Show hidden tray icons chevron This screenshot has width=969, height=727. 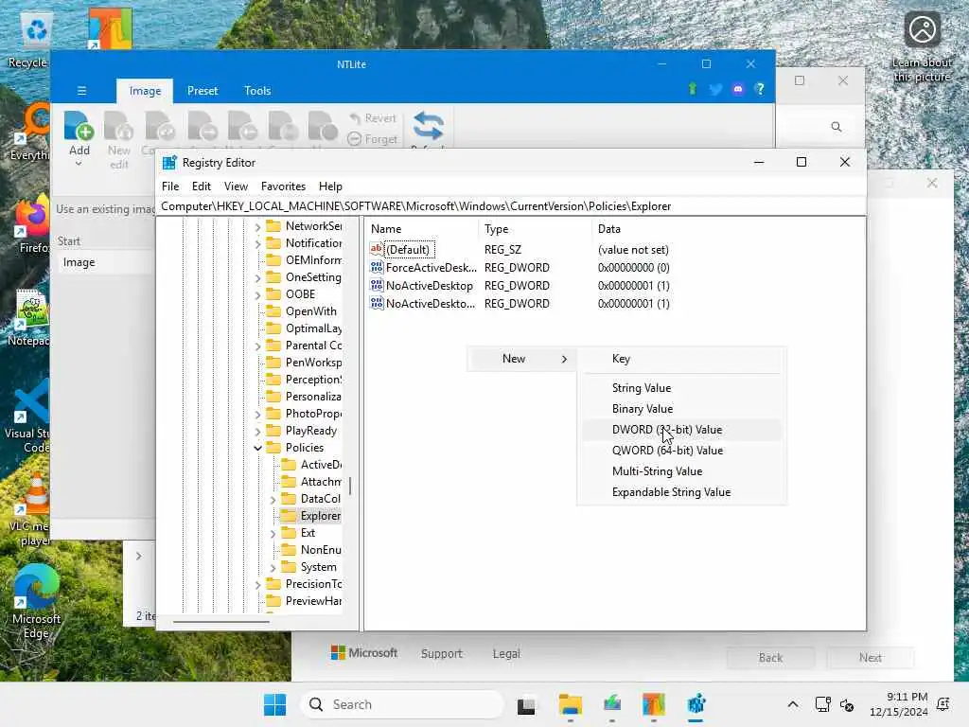pyautogui.click(x=792, y=704)
